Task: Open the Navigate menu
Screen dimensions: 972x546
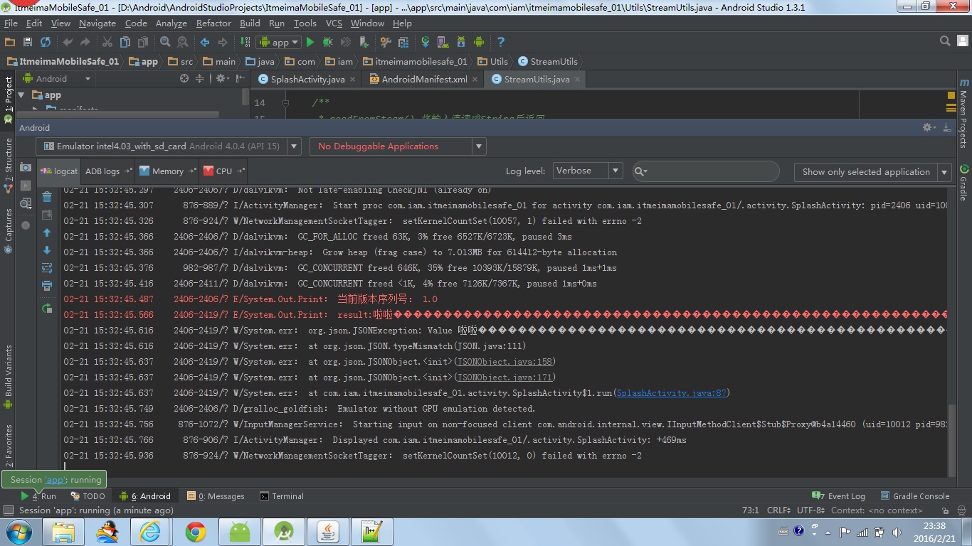Action: point(98,23)
